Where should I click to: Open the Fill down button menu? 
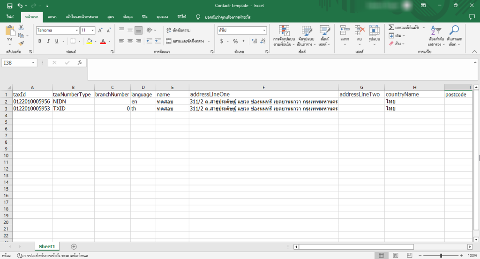click(x=397, y=36)
